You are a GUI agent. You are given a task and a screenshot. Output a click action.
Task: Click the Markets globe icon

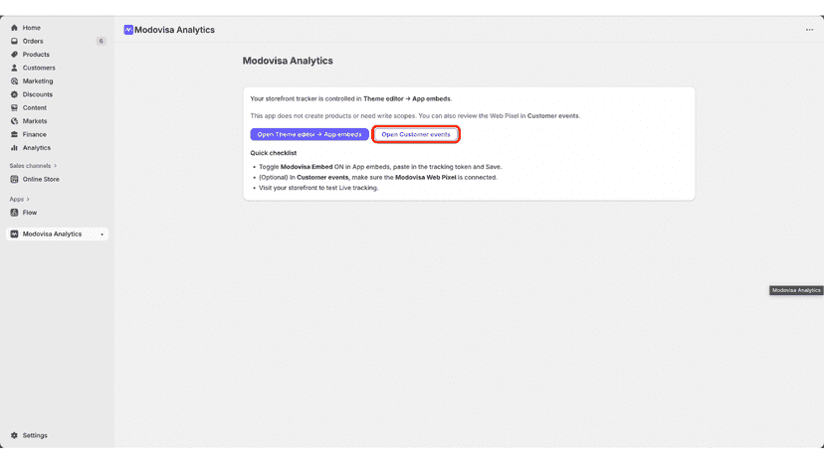tap(14, 121)
